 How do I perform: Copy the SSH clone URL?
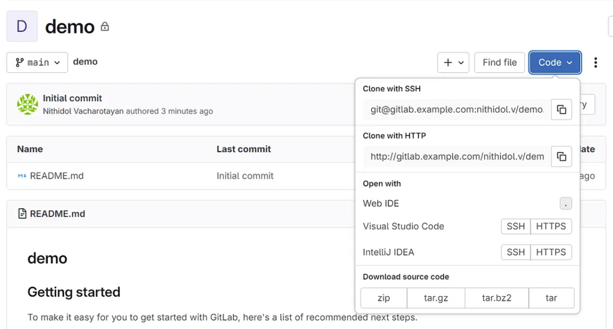(562, 109)
